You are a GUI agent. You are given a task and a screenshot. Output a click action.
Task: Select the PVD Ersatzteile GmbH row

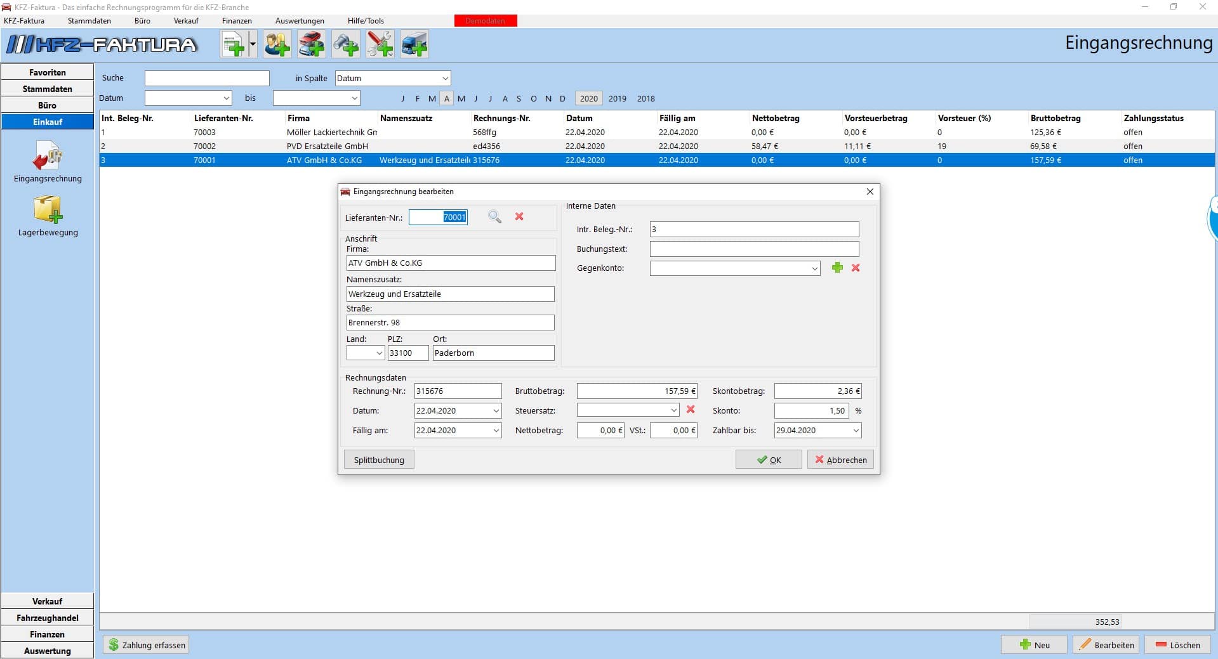click(657, 147)
